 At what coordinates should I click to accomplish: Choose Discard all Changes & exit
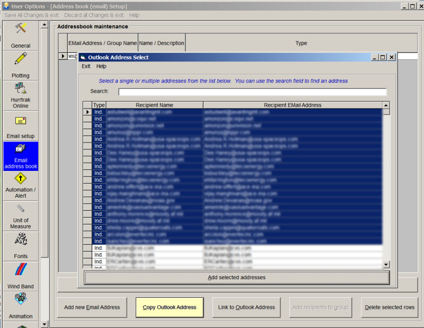[94, 15]
